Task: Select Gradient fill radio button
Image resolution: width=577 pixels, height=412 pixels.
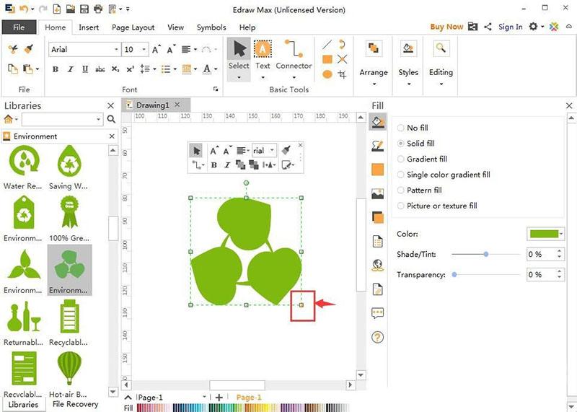Action: click(x=401, y=159)
